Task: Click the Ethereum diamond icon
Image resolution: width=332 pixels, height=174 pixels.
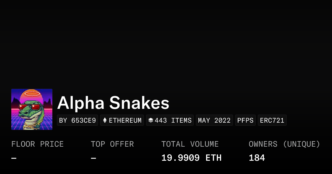Action: (105, 120)
